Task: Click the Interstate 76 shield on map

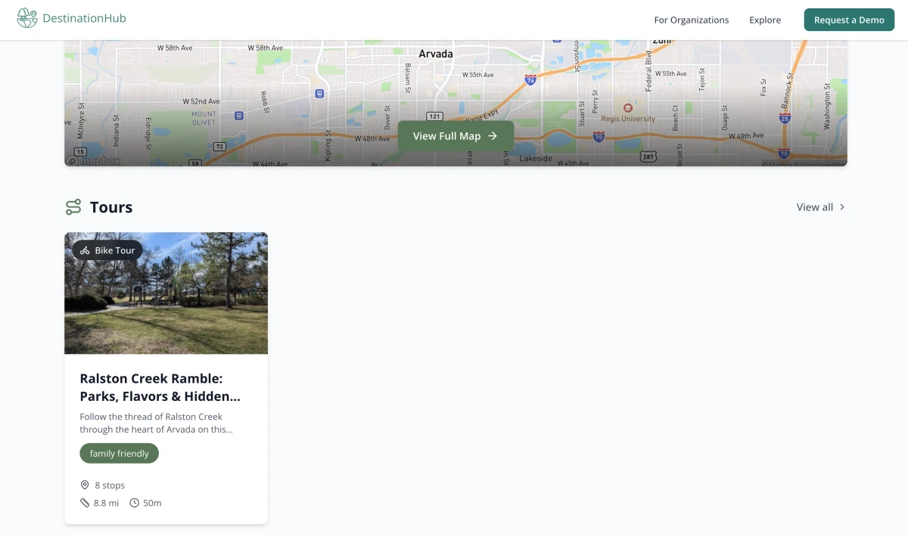Action: (530, 79)
